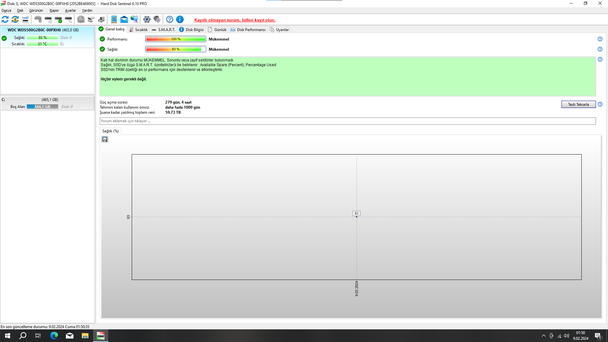This screenshot has width=608, height=342.
Task: Click the save graph floppy icon
Action: [105, 139]
